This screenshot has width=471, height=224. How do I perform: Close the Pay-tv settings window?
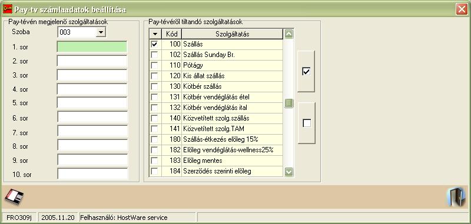[x=461, y=9]
